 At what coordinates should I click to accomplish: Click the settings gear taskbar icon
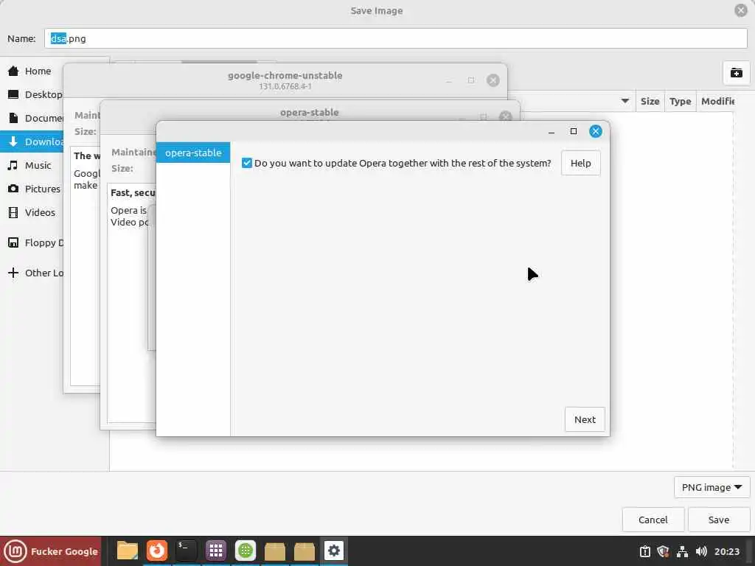click(x=334, y=551)
